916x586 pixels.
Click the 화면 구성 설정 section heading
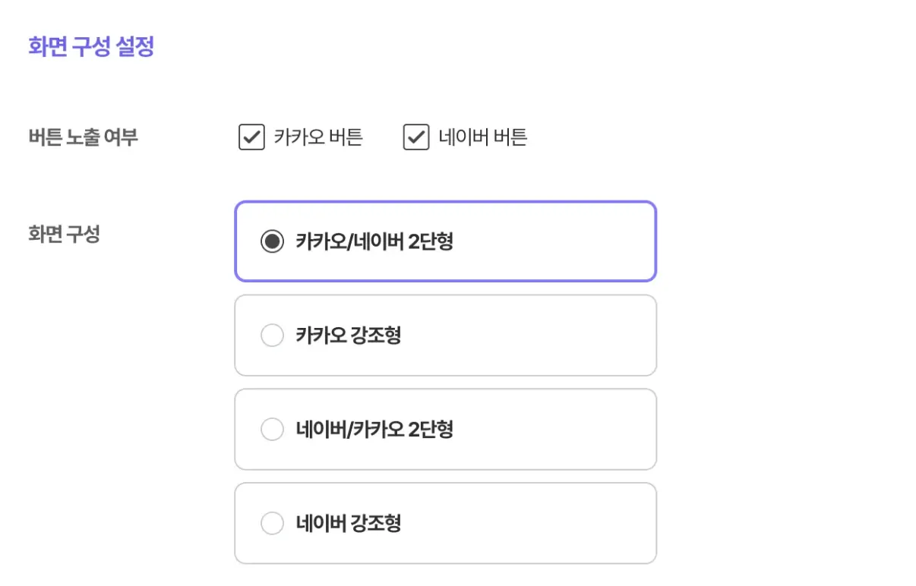91,47
